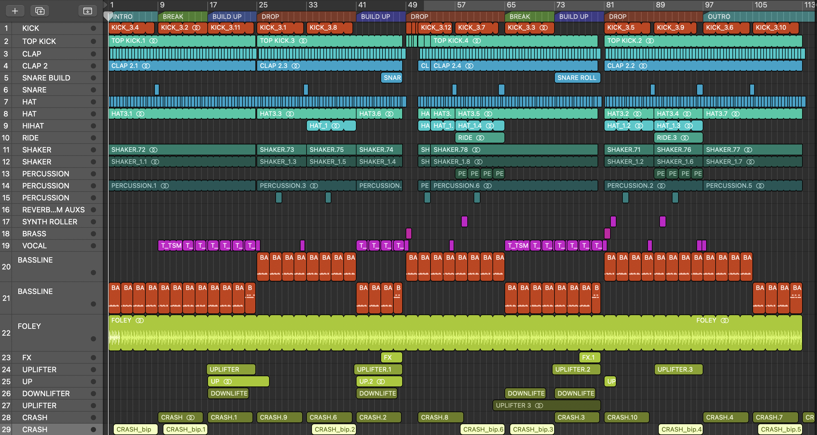Click the import-arrow button above track headers
The image size is (817, 435).
pyautogui.click(x=87, y=11)
